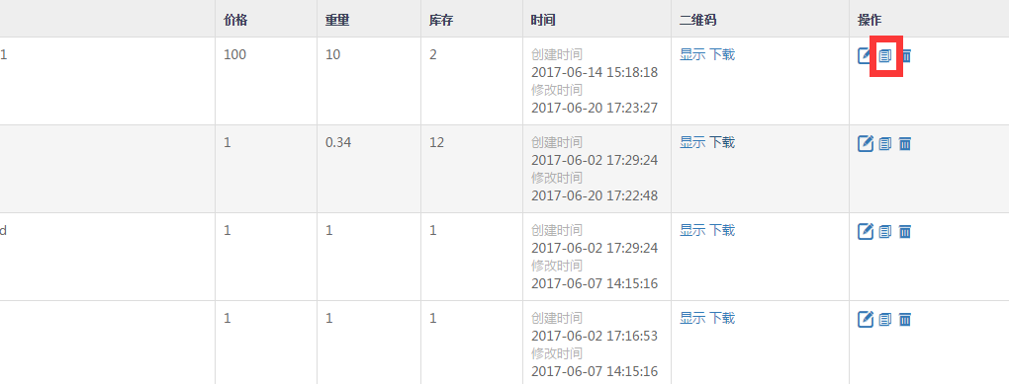Edit the item created at 17:16:53
This screenshot has height=384, width=1009.
[866, 319]
